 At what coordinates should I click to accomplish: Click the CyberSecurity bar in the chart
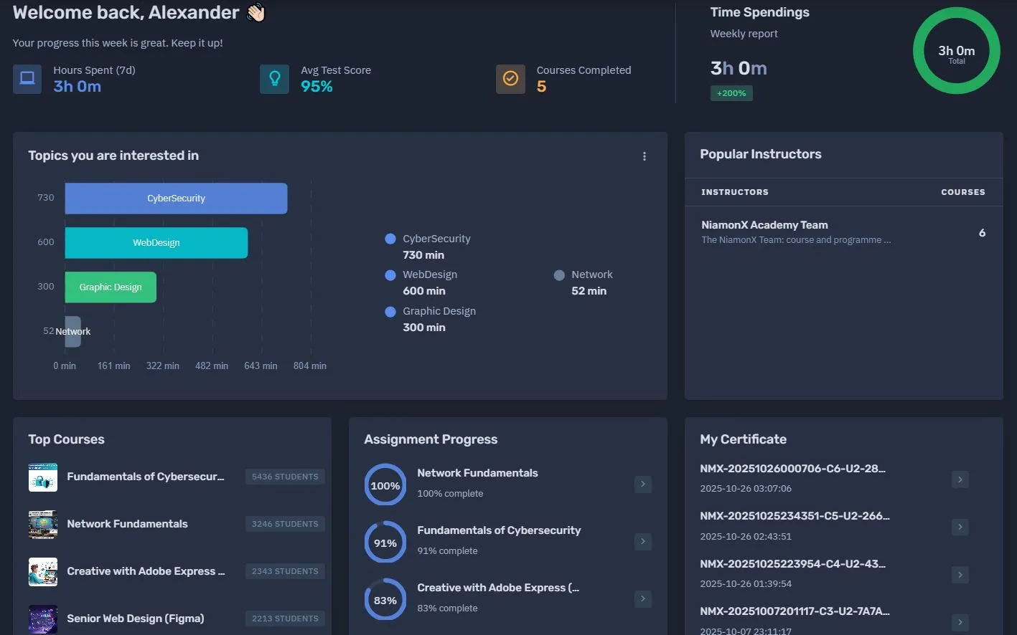pyautogui.click(x=176, y=199)
